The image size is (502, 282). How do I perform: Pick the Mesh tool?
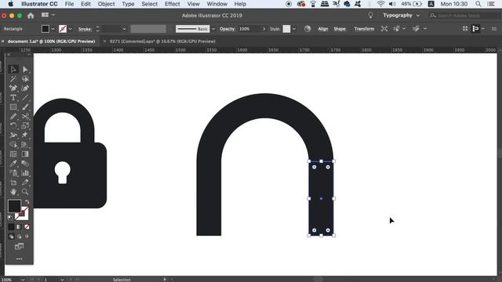[x=13, y=154]
